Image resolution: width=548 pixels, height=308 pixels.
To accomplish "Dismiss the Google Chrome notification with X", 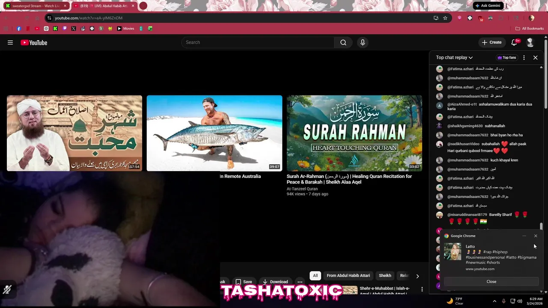I will point(535,236).
